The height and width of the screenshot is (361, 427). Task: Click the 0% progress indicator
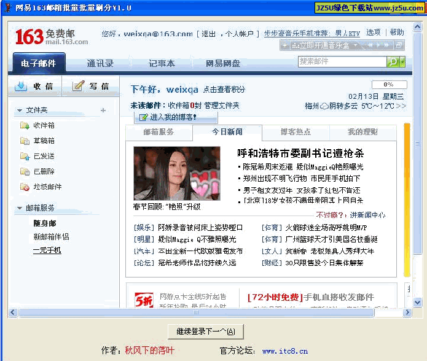[389, 85]
